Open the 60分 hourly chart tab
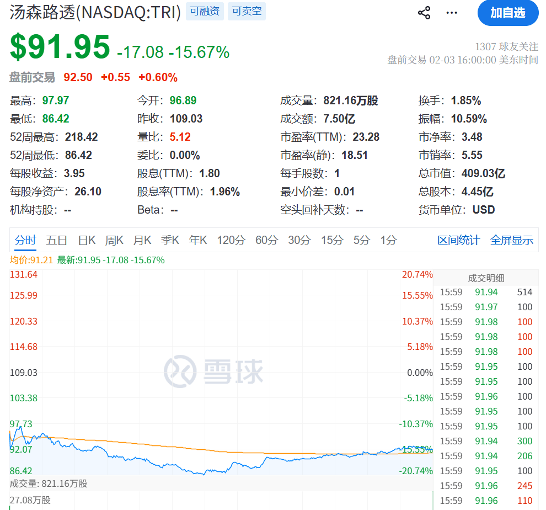Screen dimensions: 546x510 coord(267,240)
